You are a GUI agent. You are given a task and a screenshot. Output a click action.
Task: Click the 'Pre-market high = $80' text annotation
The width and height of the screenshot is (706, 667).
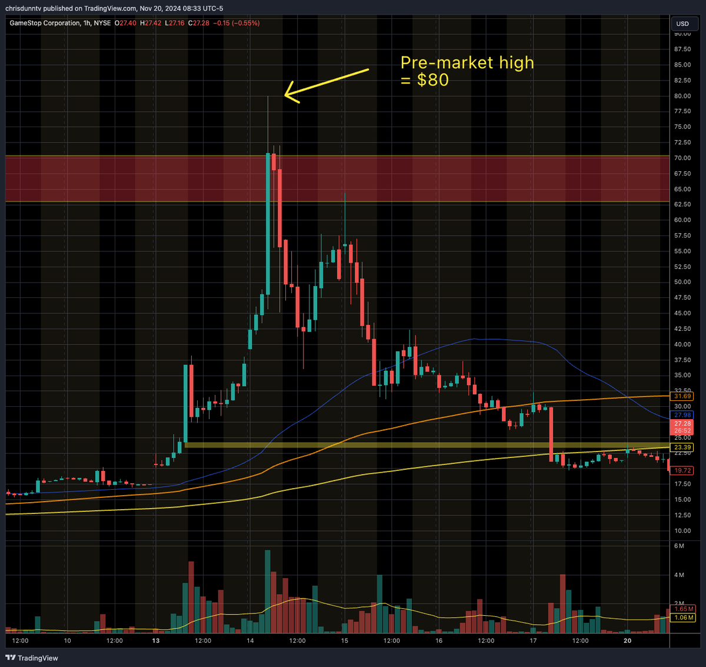point(467,71)
